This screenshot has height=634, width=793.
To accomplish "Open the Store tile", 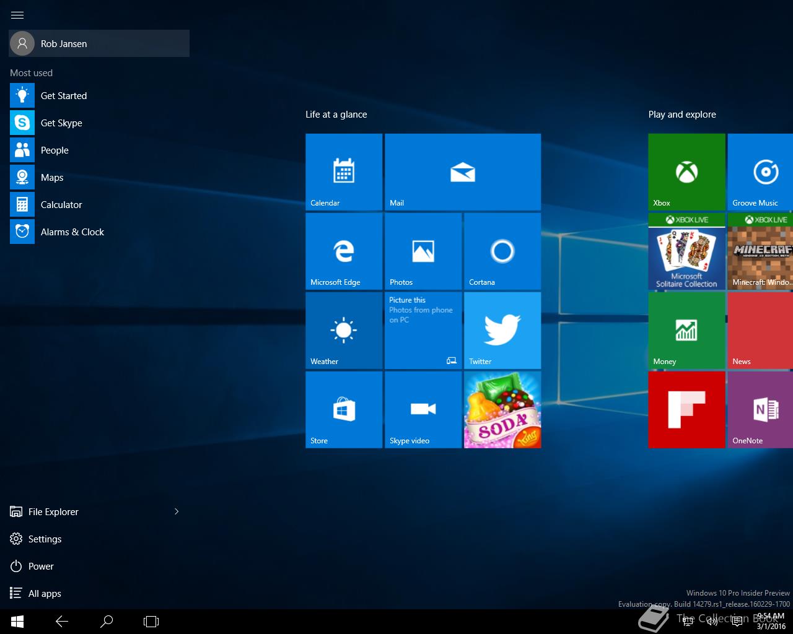I will [x=344, y=410].
